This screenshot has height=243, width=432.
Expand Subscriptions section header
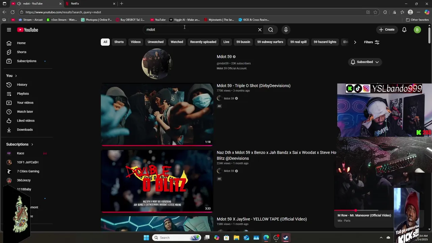point(20,144)
